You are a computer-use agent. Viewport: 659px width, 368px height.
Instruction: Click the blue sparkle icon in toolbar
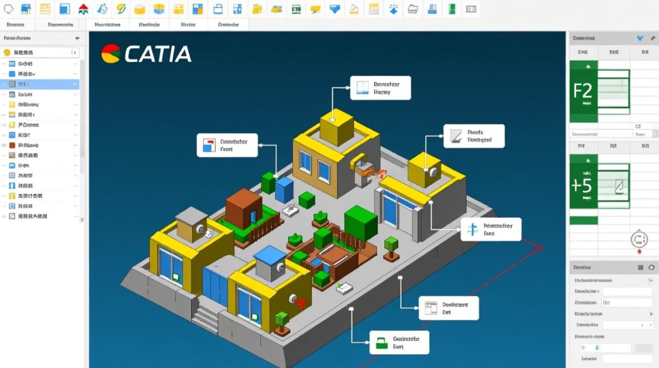point(393,9)
